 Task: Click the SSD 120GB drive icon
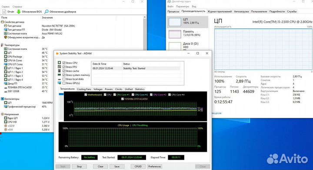pos(6,91)
